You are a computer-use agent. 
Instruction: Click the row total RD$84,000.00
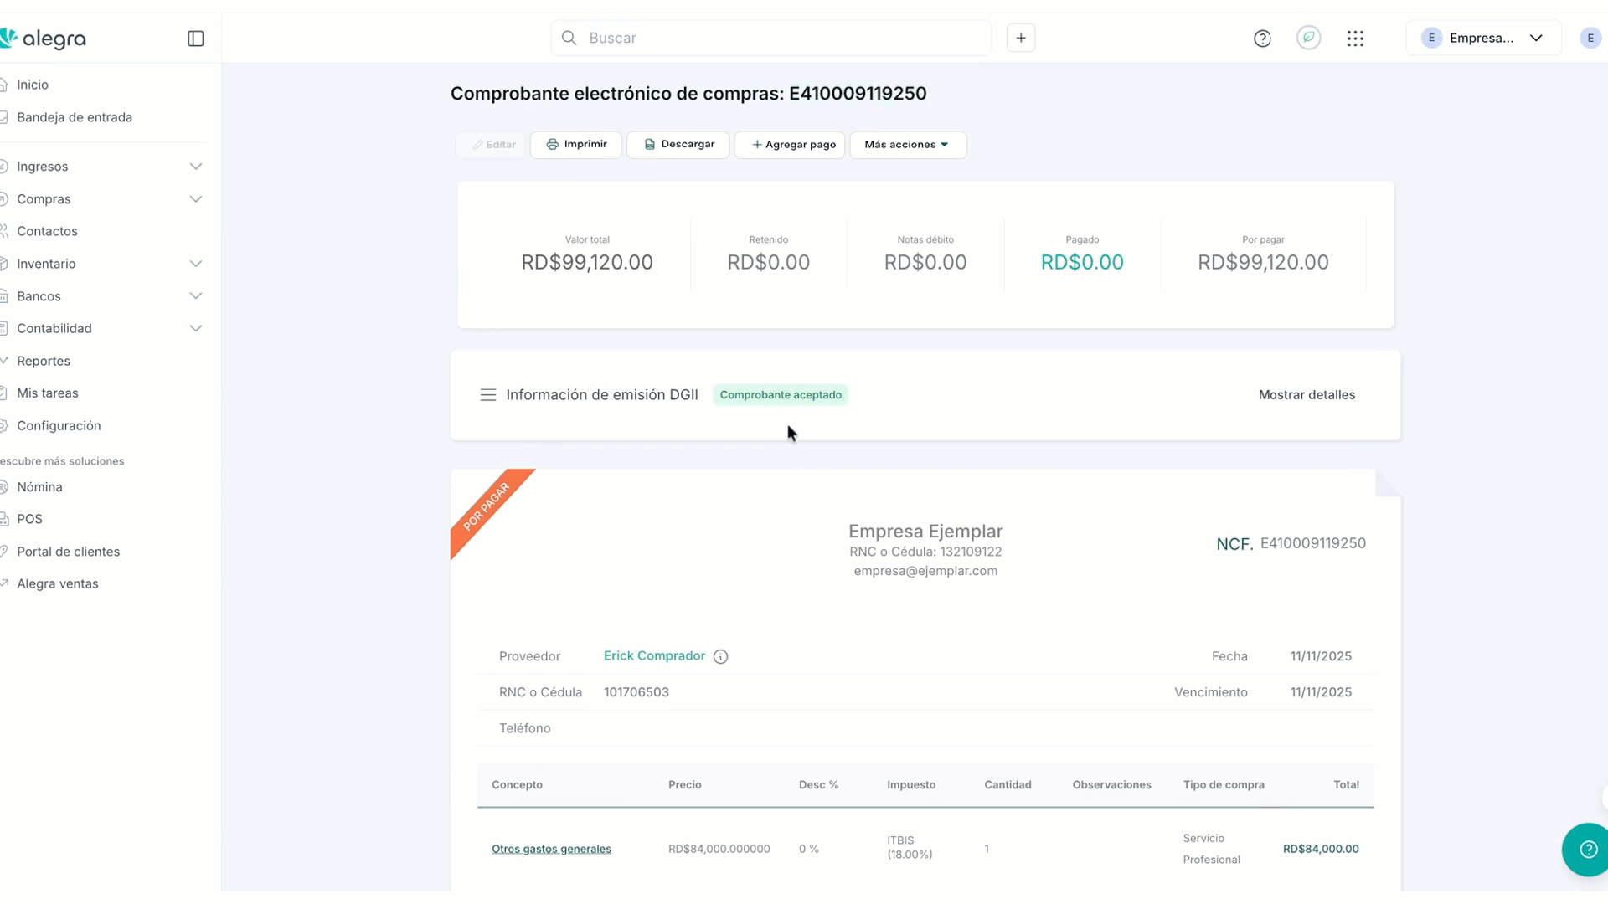[1321, 849]
